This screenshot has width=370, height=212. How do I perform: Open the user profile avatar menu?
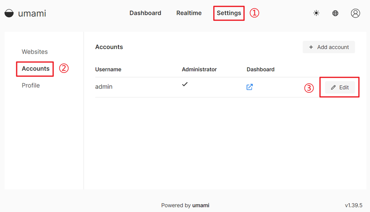pos(355,13)
